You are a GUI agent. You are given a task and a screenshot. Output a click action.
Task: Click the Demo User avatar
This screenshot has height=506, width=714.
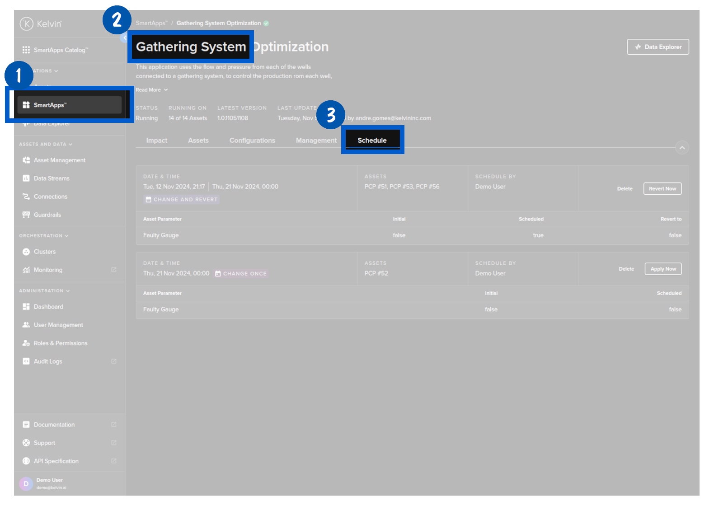[26, 483]
